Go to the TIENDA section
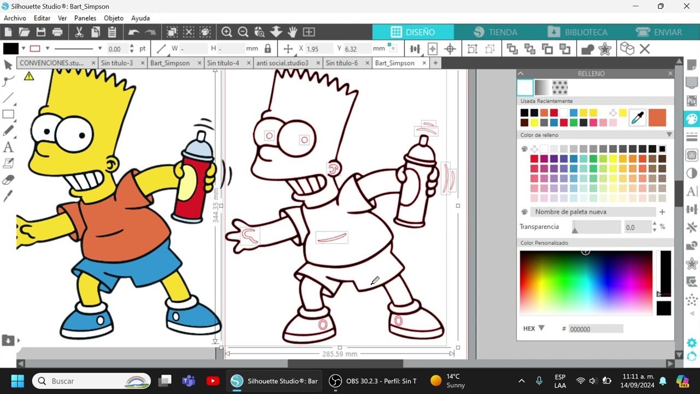Image resolution: width=700 pixels, height=394 pixels. 495,32
